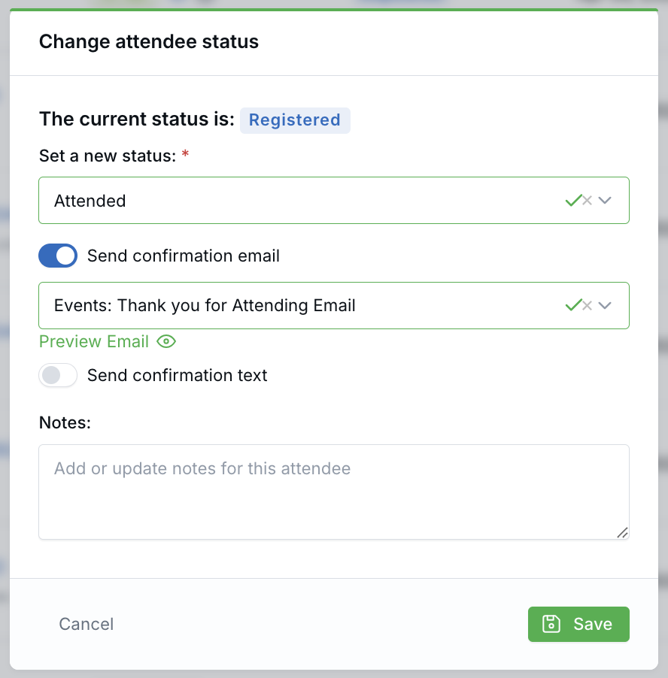Click the Registered status badge
Image resolution: width=668 pixels, height=678 pixels.
(295, 120)
